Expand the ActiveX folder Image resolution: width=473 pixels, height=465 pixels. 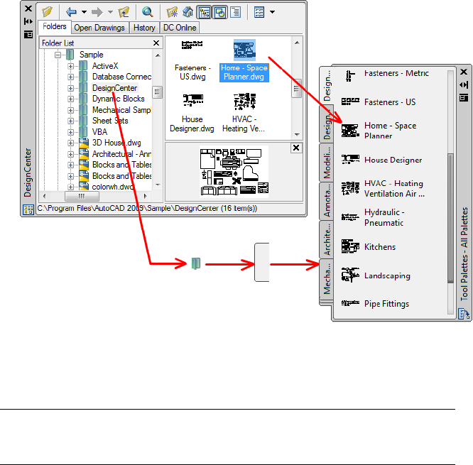tap(70, 66)
